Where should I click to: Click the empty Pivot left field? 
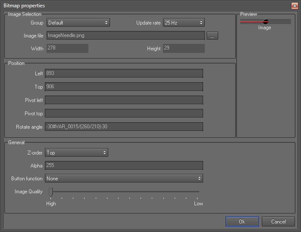point(124,100)
